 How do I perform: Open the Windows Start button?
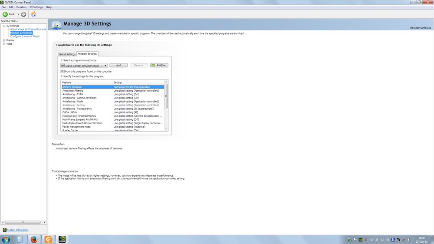pyautogui.click(x=6, y=240)
